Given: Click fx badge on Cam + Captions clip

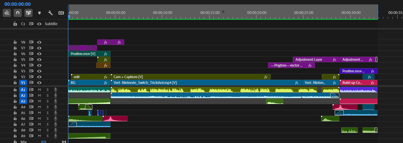Looking at the screenshot, I should (x=266, y=77).
